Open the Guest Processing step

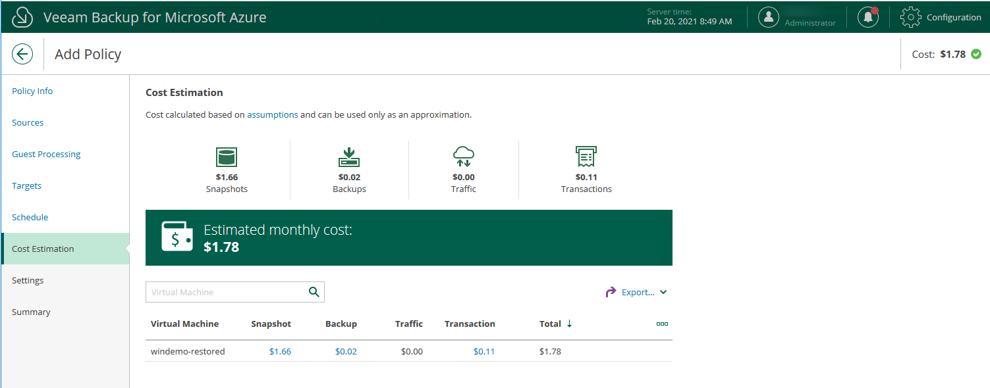46,154
